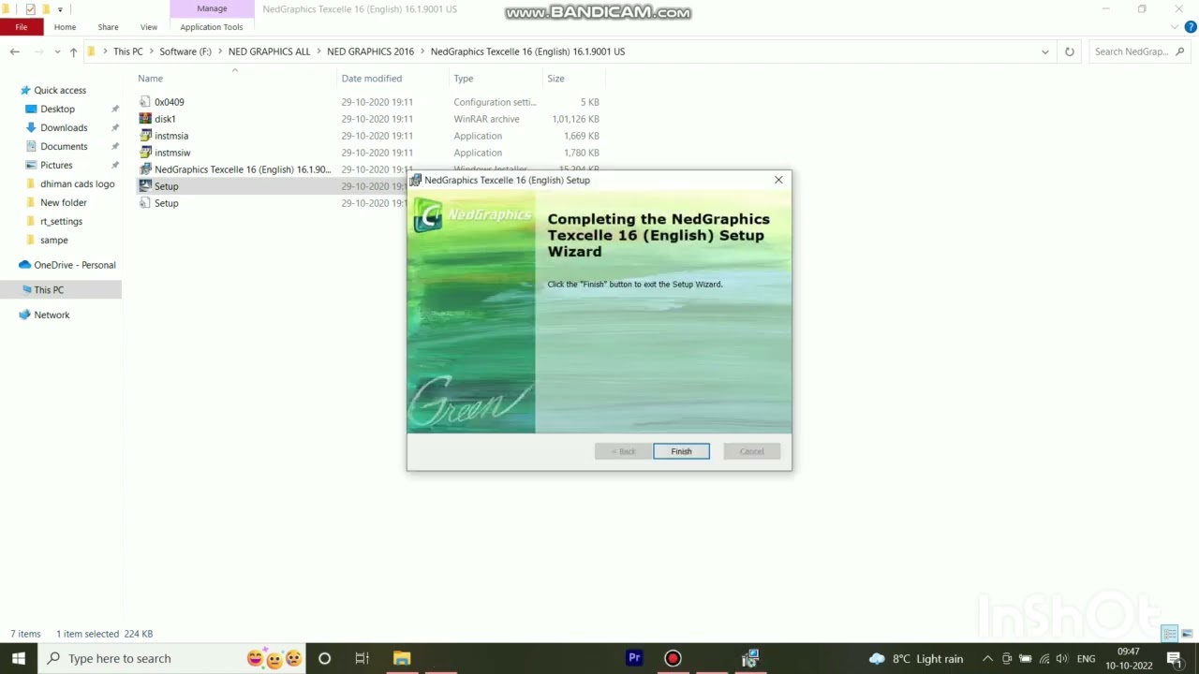This screenshot has height=674, width=1199.
Task: Open Quick access in navigation pane
Action: pyautogui.click(x=60, y=90)
